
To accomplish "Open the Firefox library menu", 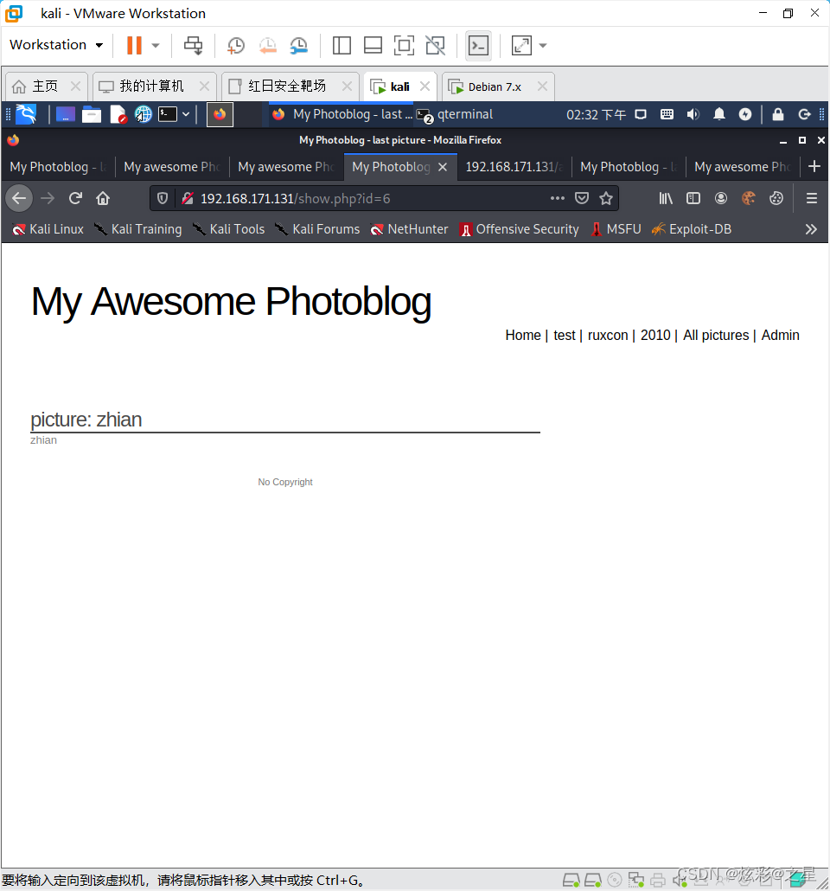I will click(666, 198).
